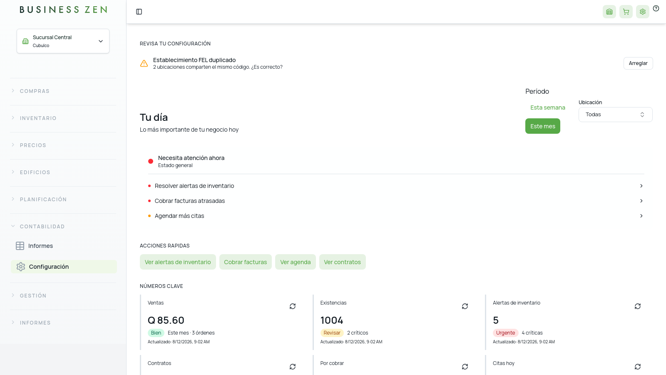This screenshot has height=375, width=666.
Task: Open Resolver alertas de inventario row
Action: (x=396, y=186)
